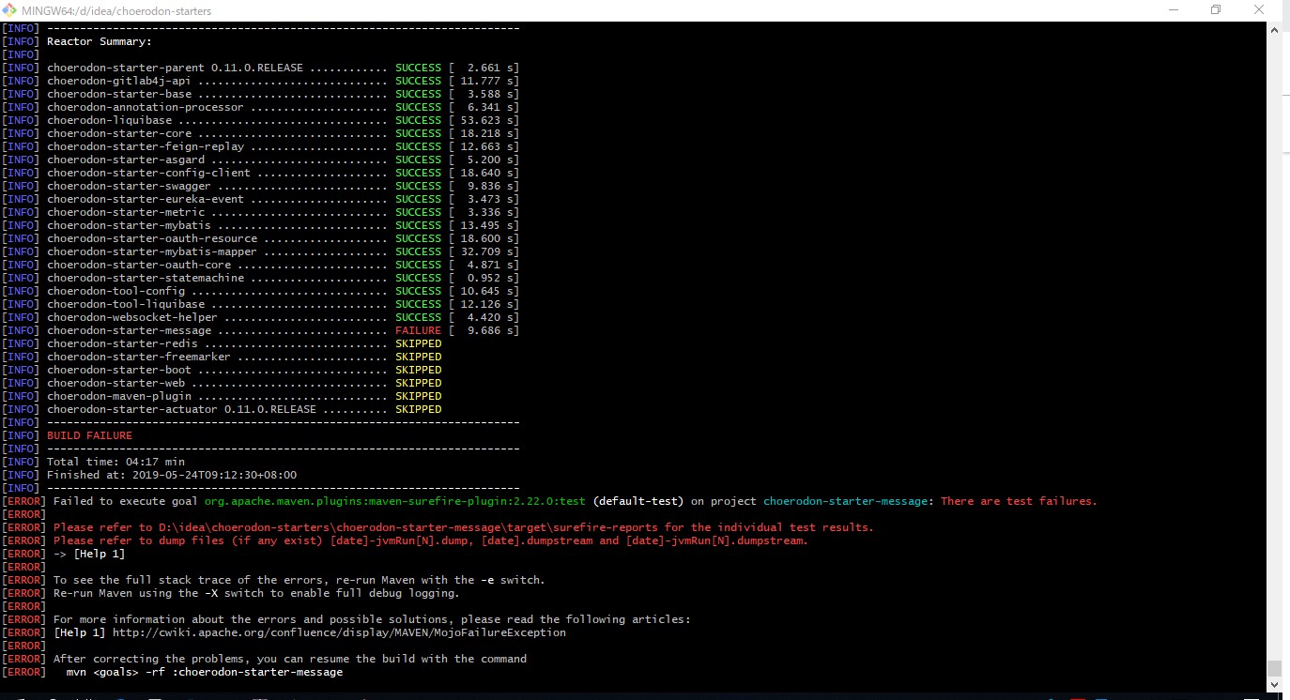1290x700 pixels.
Task: Close the MINGW64 terminal window
Action: 1260,10
